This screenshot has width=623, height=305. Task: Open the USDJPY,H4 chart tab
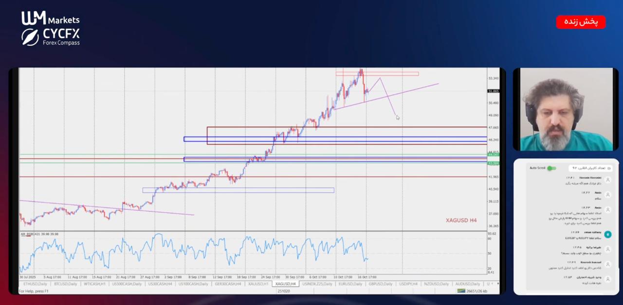408,284
